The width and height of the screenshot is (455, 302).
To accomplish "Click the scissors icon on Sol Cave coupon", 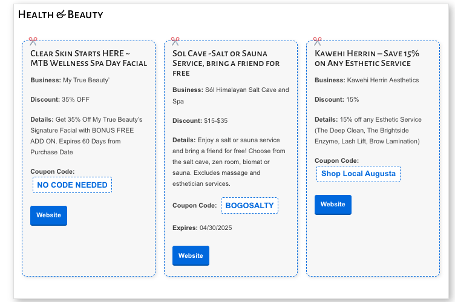I will (175, 41).
